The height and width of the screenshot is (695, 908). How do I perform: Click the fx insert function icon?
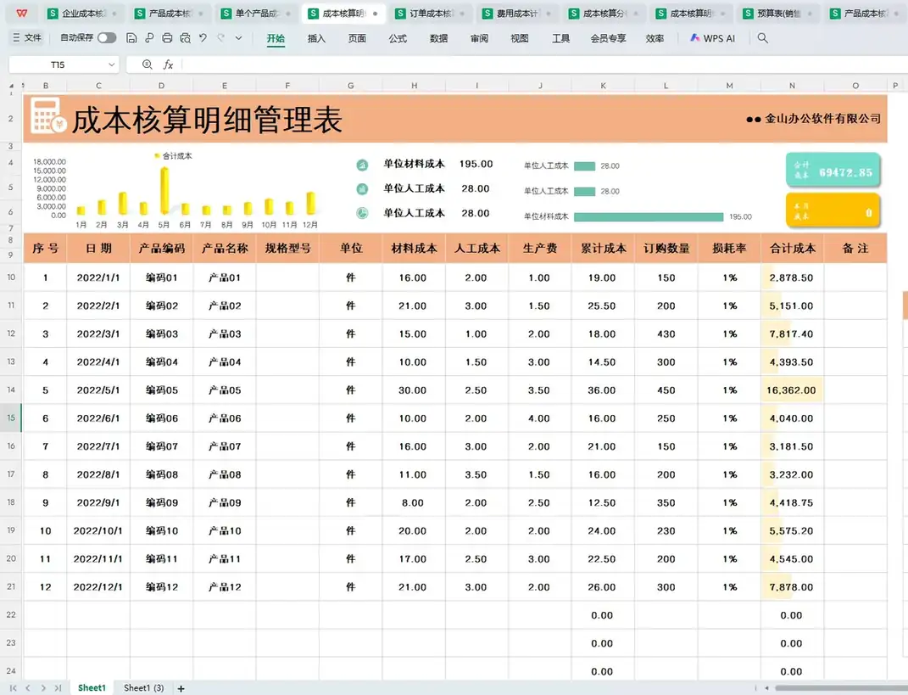coord(168,64)
